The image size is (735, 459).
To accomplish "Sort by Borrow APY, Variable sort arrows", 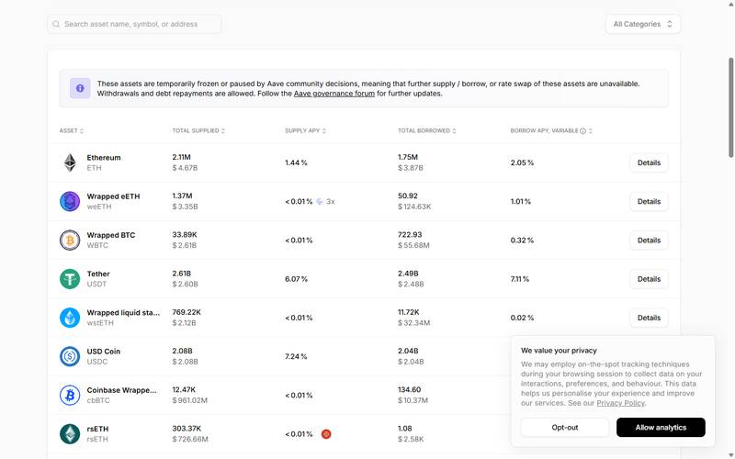I will [x=591, y=130].
